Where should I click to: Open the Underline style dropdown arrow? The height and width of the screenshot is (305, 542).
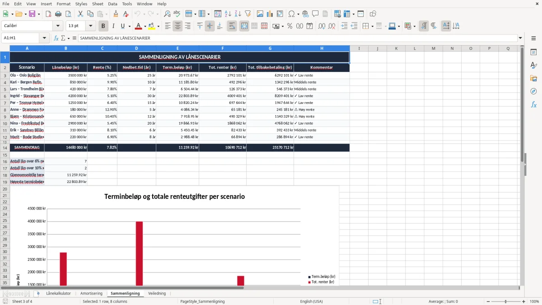tap(130, 26)
